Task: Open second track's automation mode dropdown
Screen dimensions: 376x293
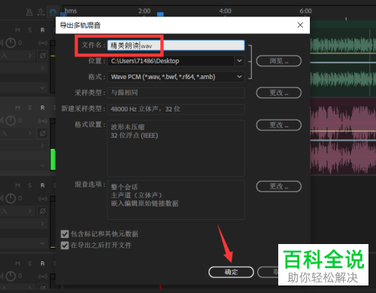Action: point(42,166)
